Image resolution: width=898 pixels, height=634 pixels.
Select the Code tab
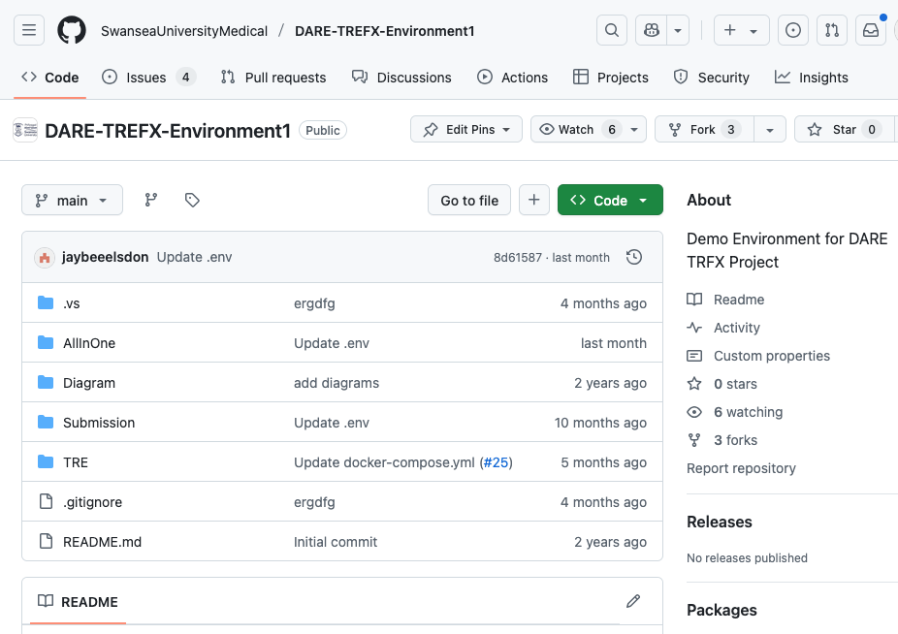point(49,78)
